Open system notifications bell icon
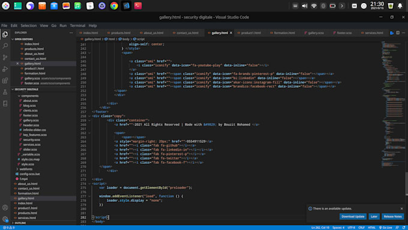Screen dimensions: 408x230 [400, 6]
